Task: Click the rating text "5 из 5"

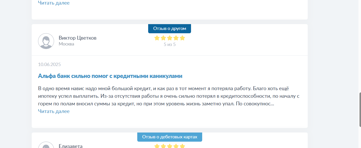Action: [170, 44]
